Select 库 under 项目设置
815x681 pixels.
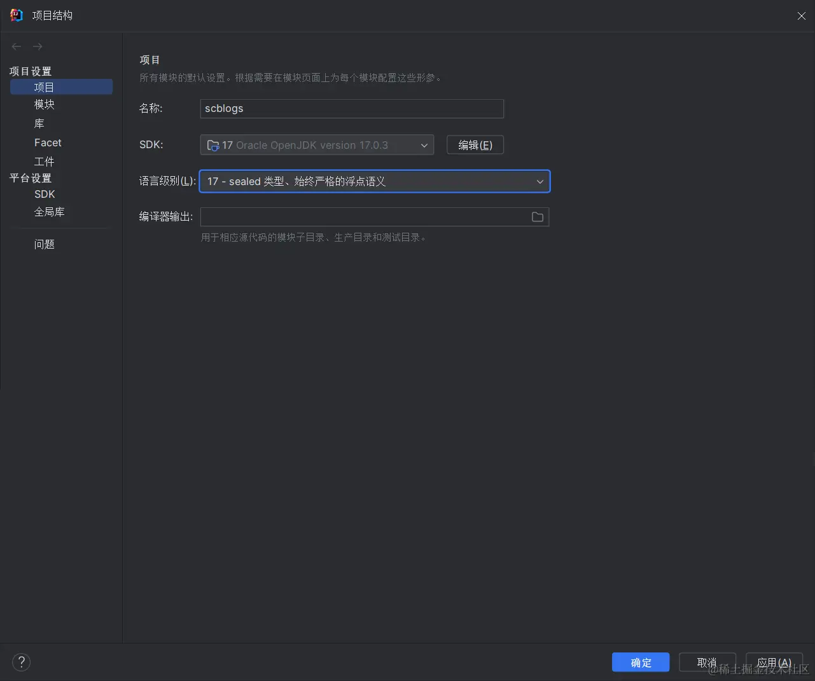39,123
